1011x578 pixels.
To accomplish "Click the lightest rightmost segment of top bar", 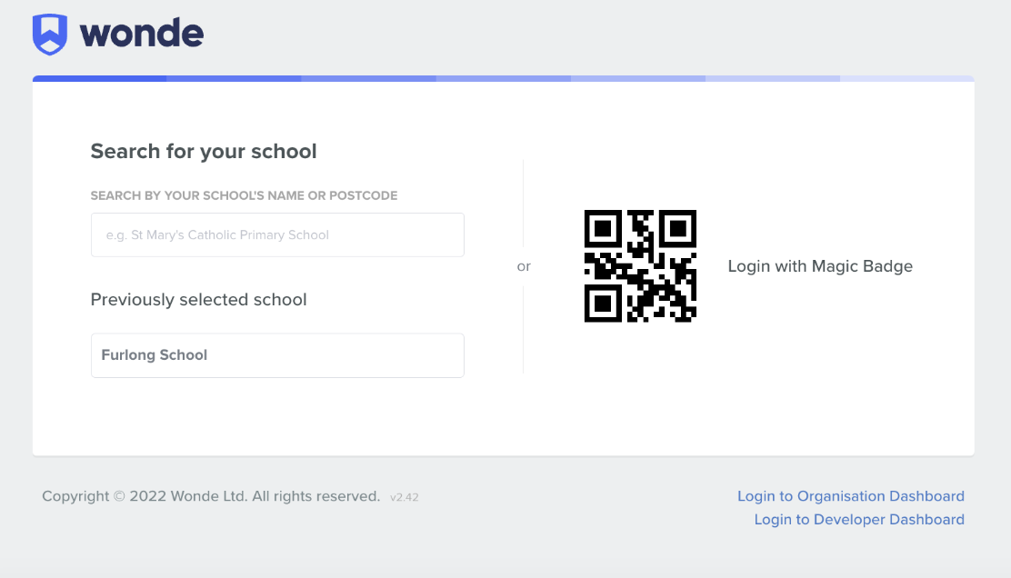I will coord(906,79).
